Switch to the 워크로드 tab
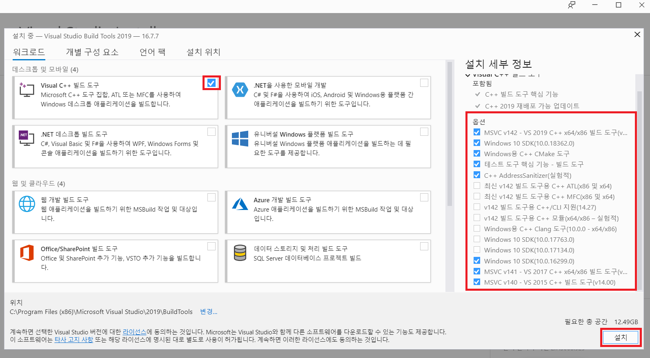 pyautogui.click(x=29, y=52)
